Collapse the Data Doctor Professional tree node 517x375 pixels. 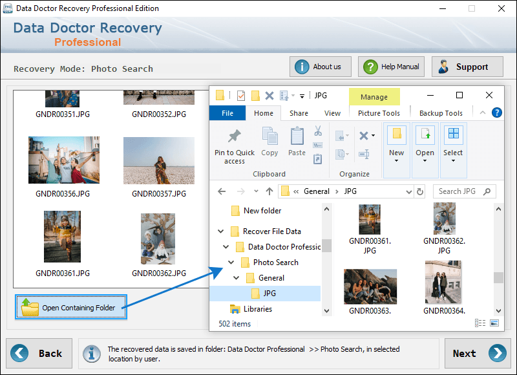226,247
